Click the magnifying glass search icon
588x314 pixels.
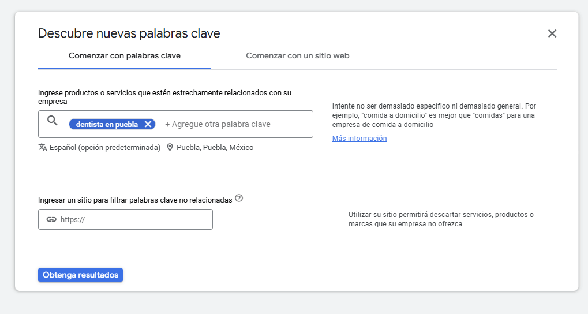pyautogui.click(x=53, y=121)
